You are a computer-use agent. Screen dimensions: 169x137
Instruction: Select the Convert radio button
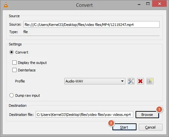11,52
